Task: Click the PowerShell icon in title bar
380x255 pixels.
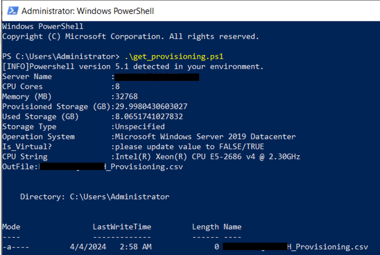Action: pyautogui.click(x=13, y=11)
